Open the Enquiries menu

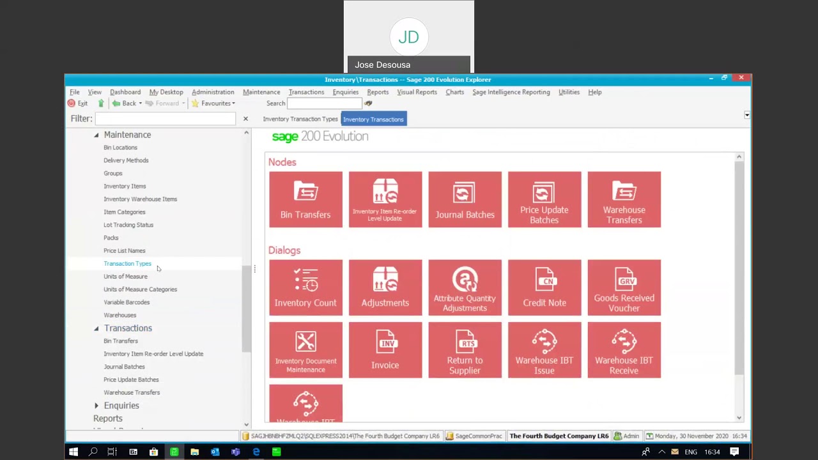pos(346,92)
